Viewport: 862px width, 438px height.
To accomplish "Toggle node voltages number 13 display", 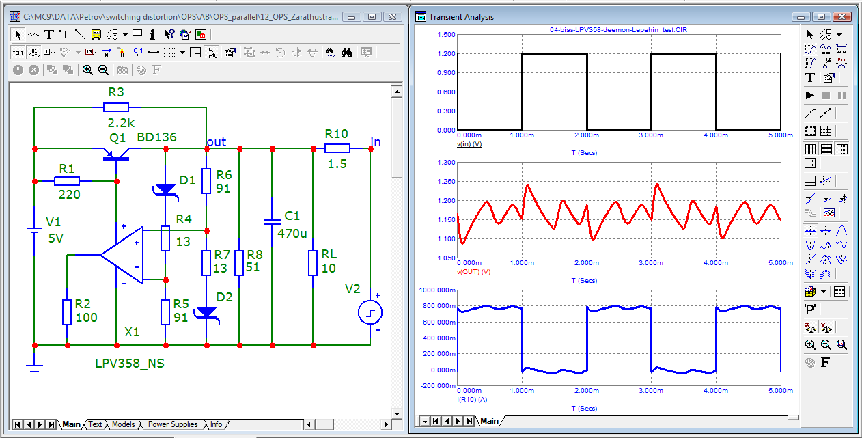I will [90, 53].
